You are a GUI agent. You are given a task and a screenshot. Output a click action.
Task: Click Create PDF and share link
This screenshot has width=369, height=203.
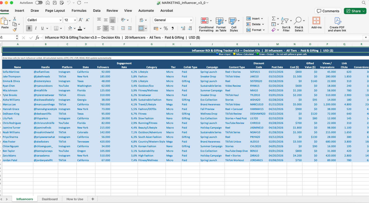337,24
